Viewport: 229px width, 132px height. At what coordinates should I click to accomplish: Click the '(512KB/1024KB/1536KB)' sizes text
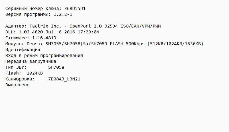pos(175,44)
